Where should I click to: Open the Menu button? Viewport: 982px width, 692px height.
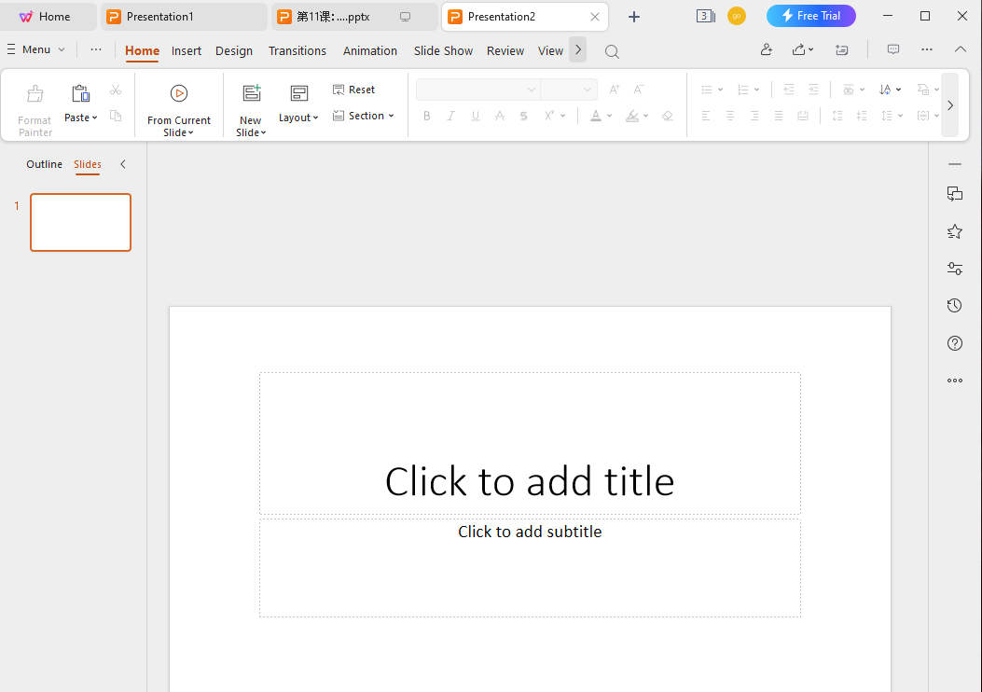pos(35,49)
